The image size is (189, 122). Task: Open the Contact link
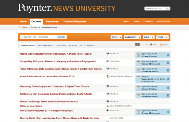point(148,21)
